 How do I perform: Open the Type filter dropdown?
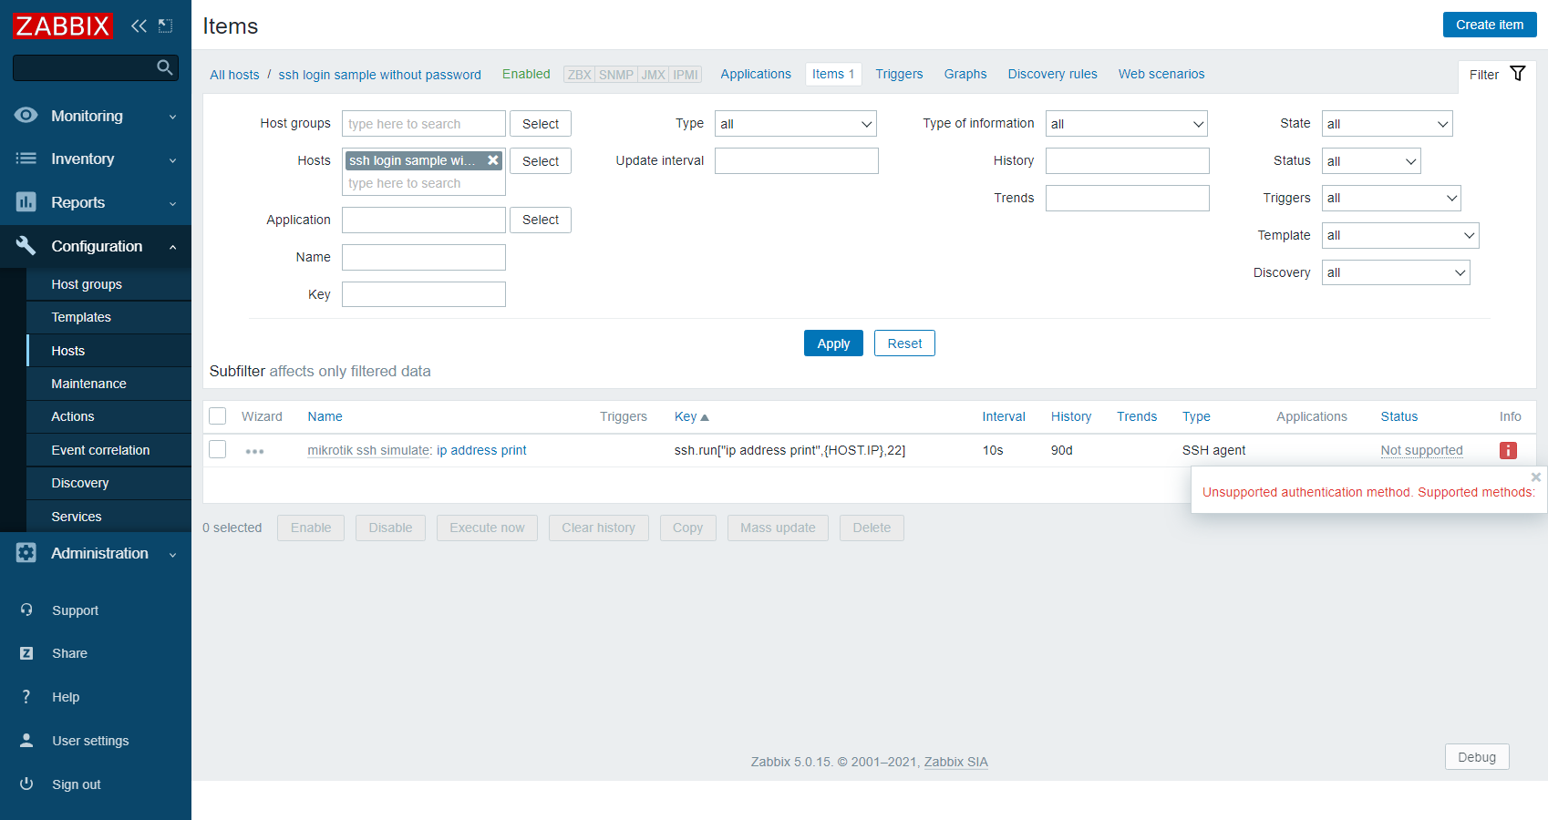pos(796,124)
